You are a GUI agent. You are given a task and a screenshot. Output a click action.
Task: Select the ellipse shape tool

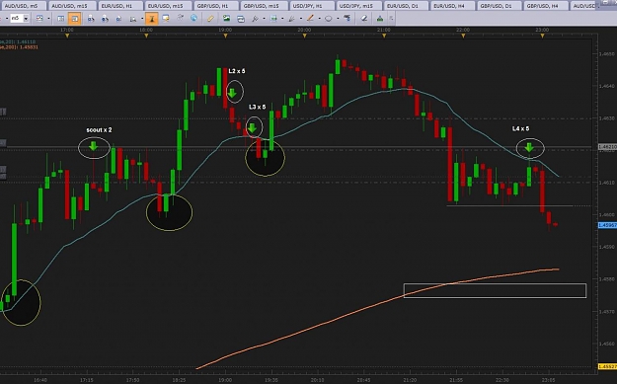tap(328, 19)
